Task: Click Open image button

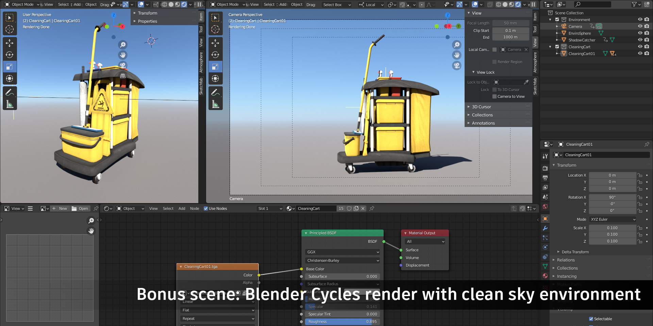Action: [x=80, y=209]
